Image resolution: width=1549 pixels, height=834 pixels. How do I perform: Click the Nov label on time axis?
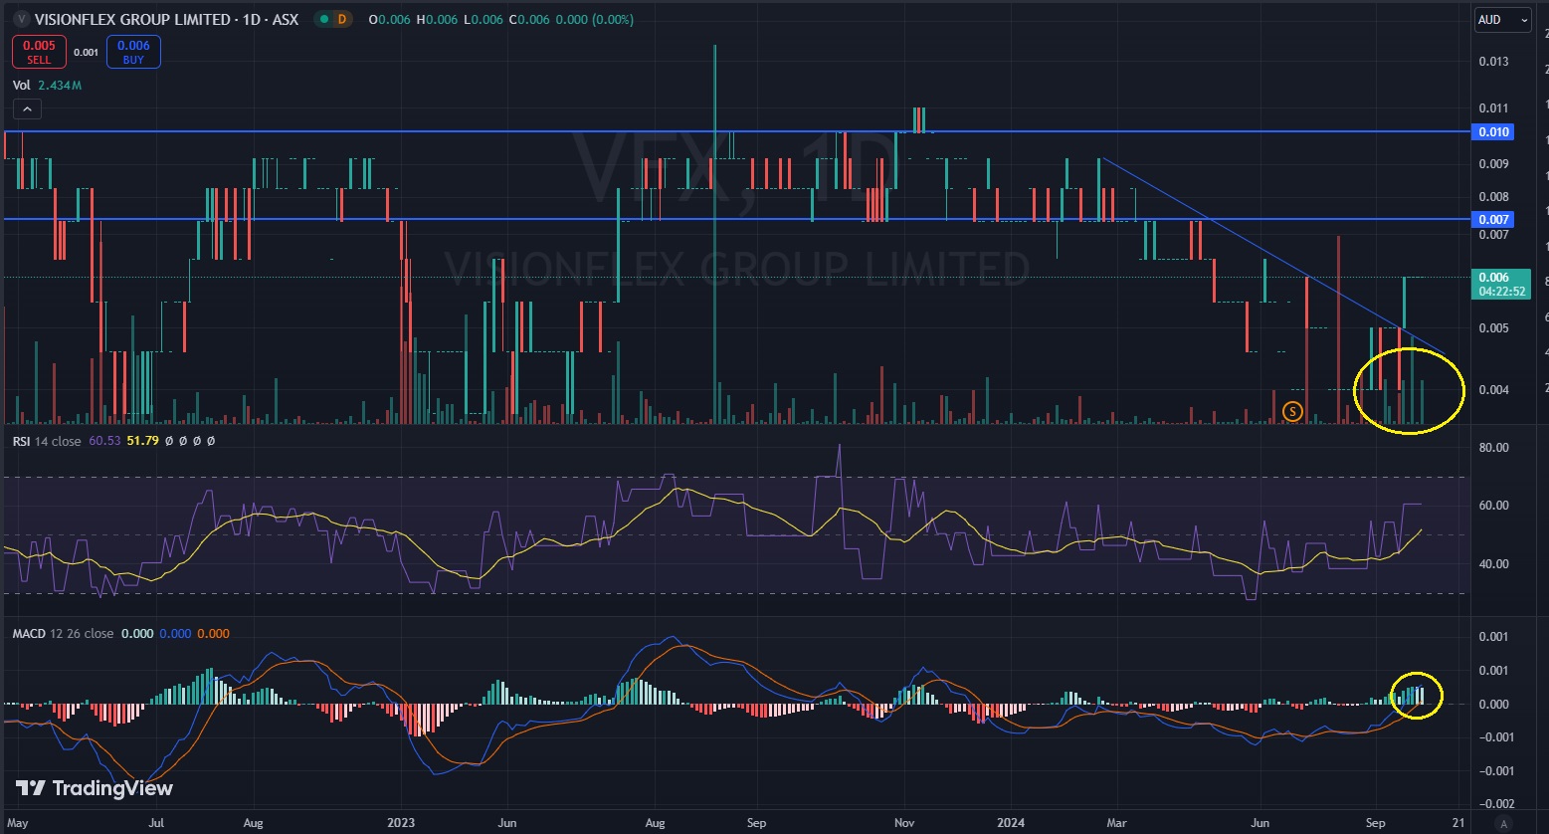pyautogui.click(x=904, y=823)
